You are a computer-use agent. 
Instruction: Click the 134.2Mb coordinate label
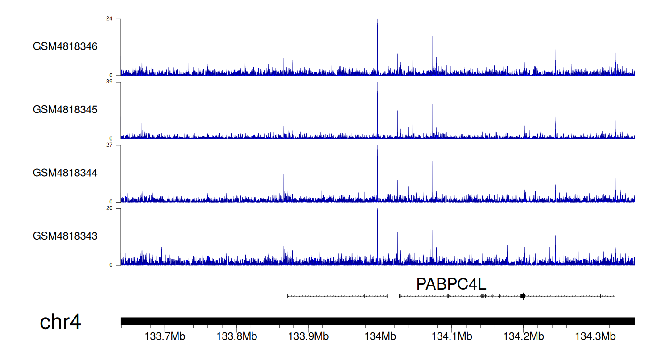tap(523, 336)
